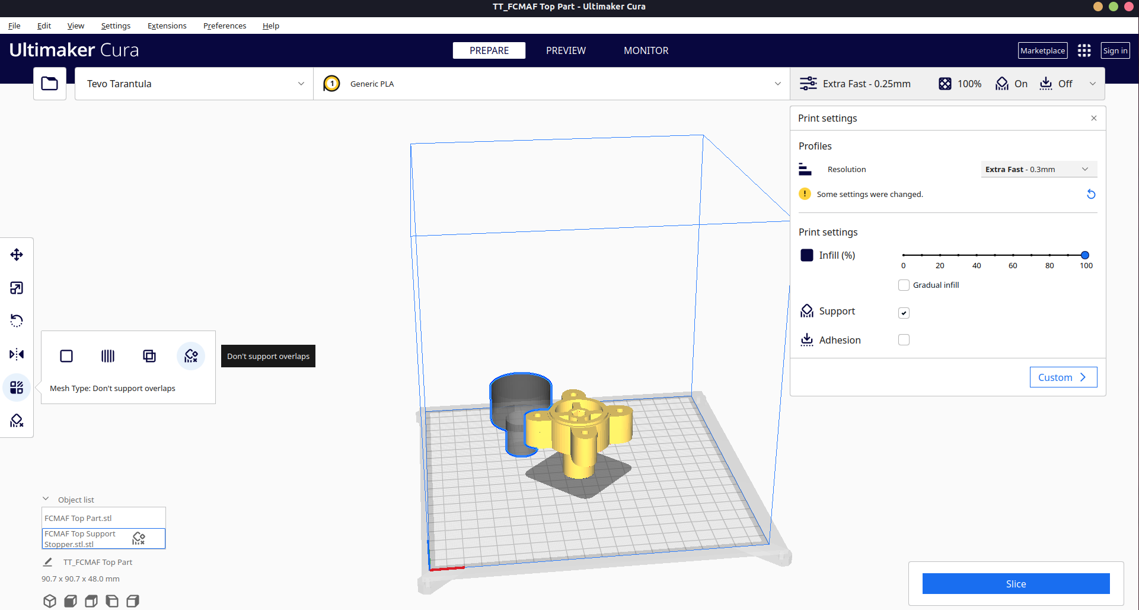Select FCMAF Top Part.stl in object list
This screenshot has width=1139, height=610.
[103, 518]
